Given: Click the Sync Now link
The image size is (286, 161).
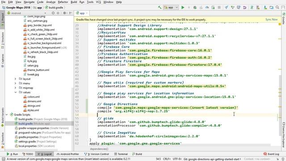Looking at the screenshot, I should click(271, 19).
